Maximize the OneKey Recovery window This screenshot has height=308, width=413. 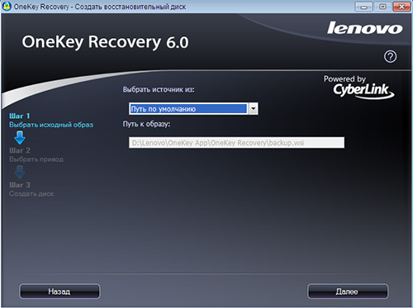tap(382, 7)
